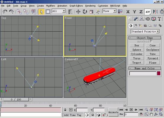164x118 pixels.
Task: Click the current frame number field
Action: [x=131, y=114]
